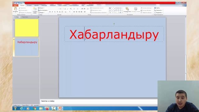Click into the slide notes (Заметки к слайду) field
199x112 pixels.
coord(99,102)
